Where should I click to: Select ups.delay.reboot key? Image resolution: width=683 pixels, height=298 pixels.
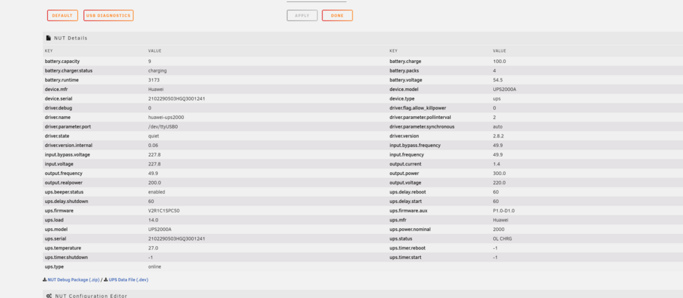tap(408, 191)
